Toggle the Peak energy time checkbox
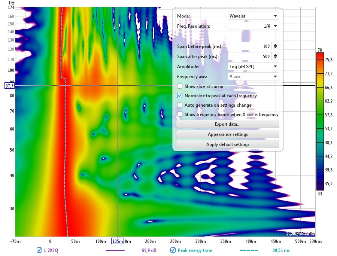The image size is (337, 256). (x=173, y=250)
